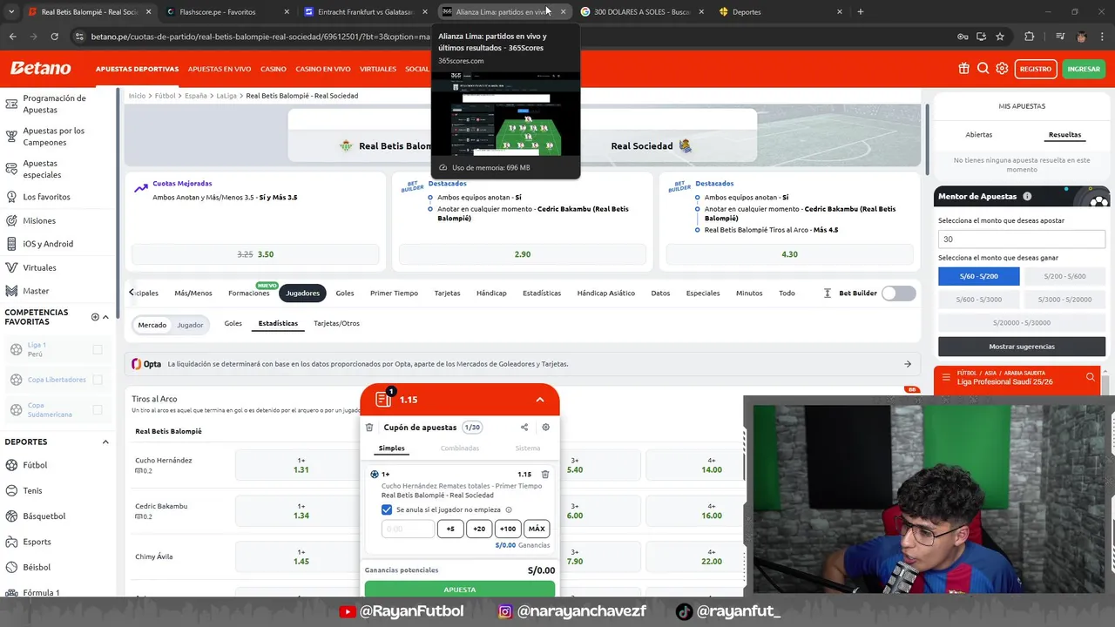Clear all bets with betslip trash icon
Screen dimensions: 1115x627
pyautogui.click(x=369, y=428)
